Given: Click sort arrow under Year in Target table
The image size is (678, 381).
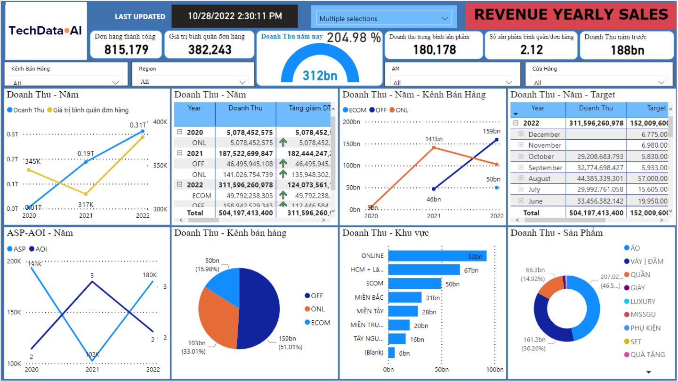Looking at the screenshot, I should pos(515,114).
